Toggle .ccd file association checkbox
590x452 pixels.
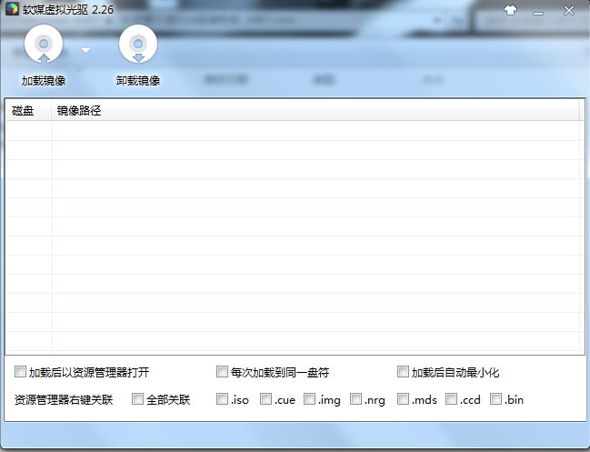tap(451, 399)
